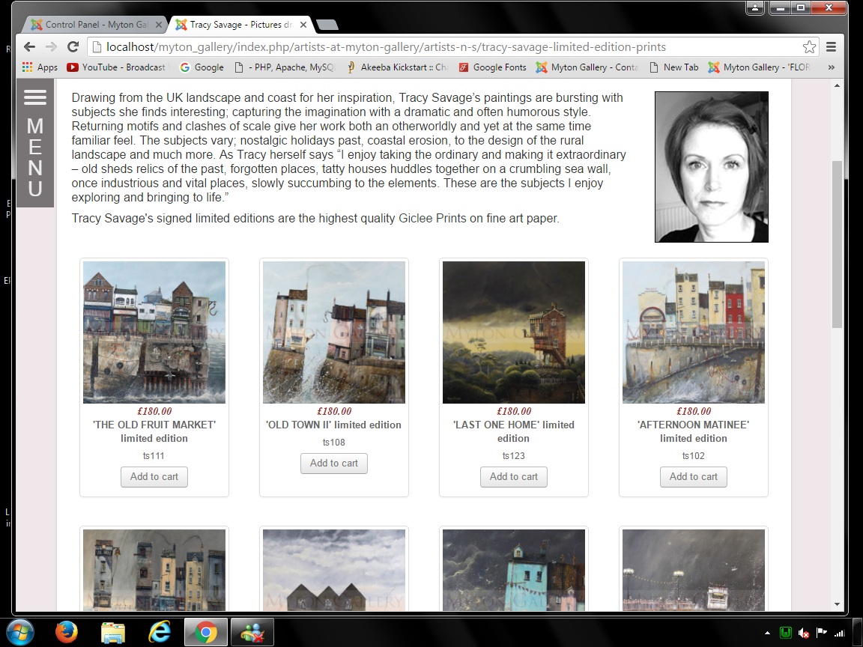Viewport: 863px width, 647px height.
Task: Reload the page with refresh icon
Action: pos(73,46)
